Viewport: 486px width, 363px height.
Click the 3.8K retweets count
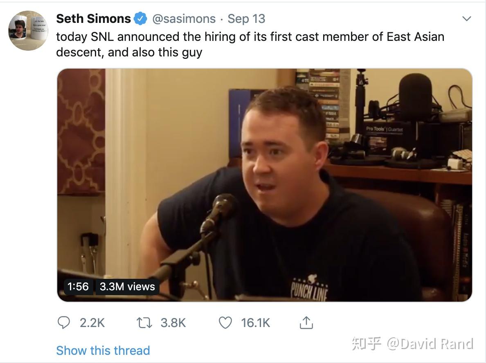(173, 323)
